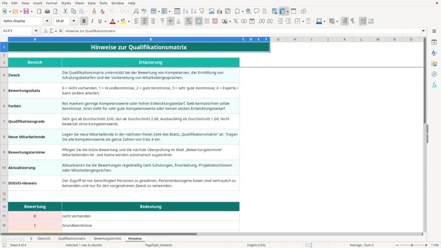
Task: Click the Export as PDF icon
Action: click(x=39, y=11)
